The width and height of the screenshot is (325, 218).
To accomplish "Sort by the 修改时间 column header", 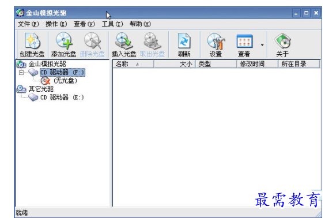I will click(x=257, y=64).
